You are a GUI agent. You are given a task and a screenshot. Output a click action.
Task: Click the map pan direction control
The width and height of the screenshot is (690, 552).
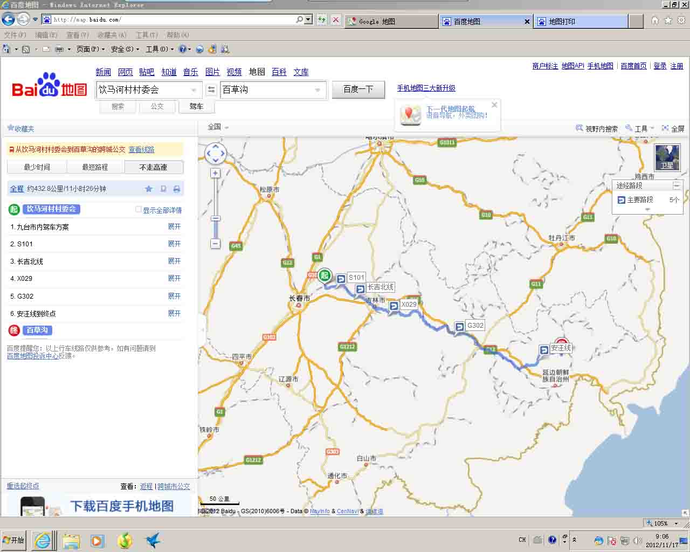(216, 154)
